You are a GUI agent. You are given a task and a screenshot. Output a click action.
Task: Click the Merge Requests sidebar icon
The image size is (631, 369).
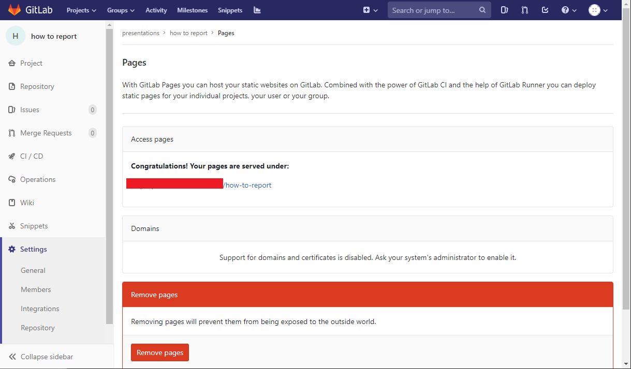coord(12,133)
